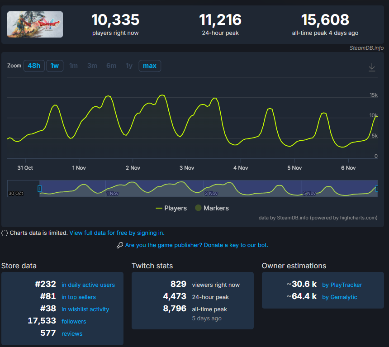Viewport: 389px width, 347px height.
Task: Visit PlayTracker owner estimate
Action: (342, 285)
